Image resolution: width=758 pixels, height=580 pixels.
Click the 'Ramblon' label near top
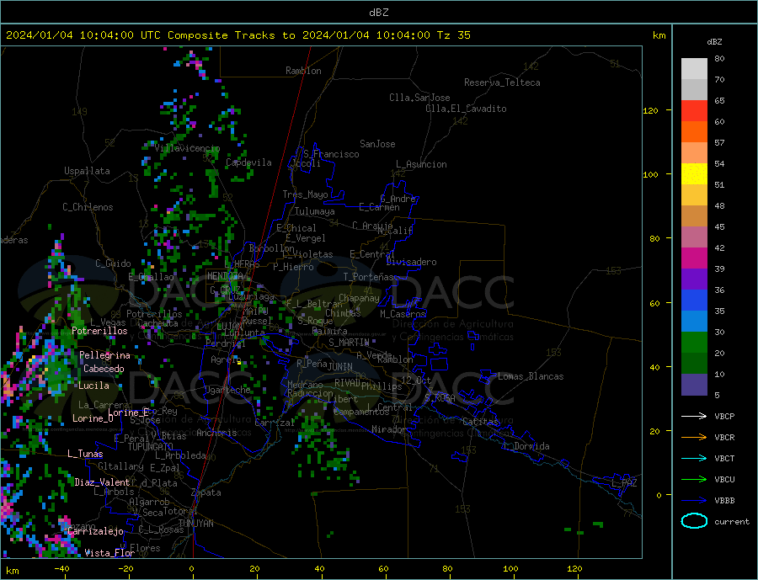click(x=303, y=71)
